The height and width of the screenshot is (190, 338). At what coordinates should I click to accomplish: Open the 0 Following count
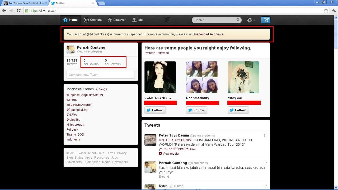[91, 62]
